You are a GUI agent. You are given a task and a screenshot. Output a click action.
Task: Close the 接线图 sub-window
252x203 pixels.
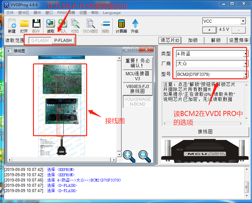[146, 50]
